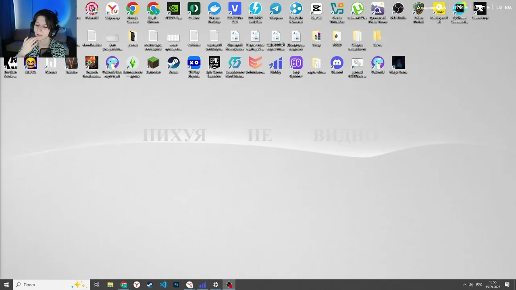The image size is (516, 290).
Task: Open File Explorer from the taskbar
Action: click(x=110, y=285)
